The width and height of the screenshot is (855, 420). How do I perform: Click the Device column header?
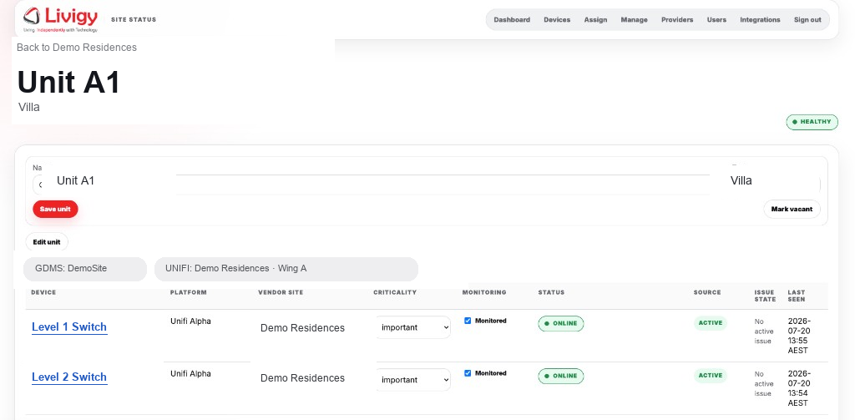click(43, 292)
